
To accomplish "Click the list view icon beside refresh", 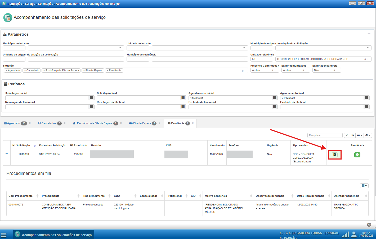I will pos(353,135).
